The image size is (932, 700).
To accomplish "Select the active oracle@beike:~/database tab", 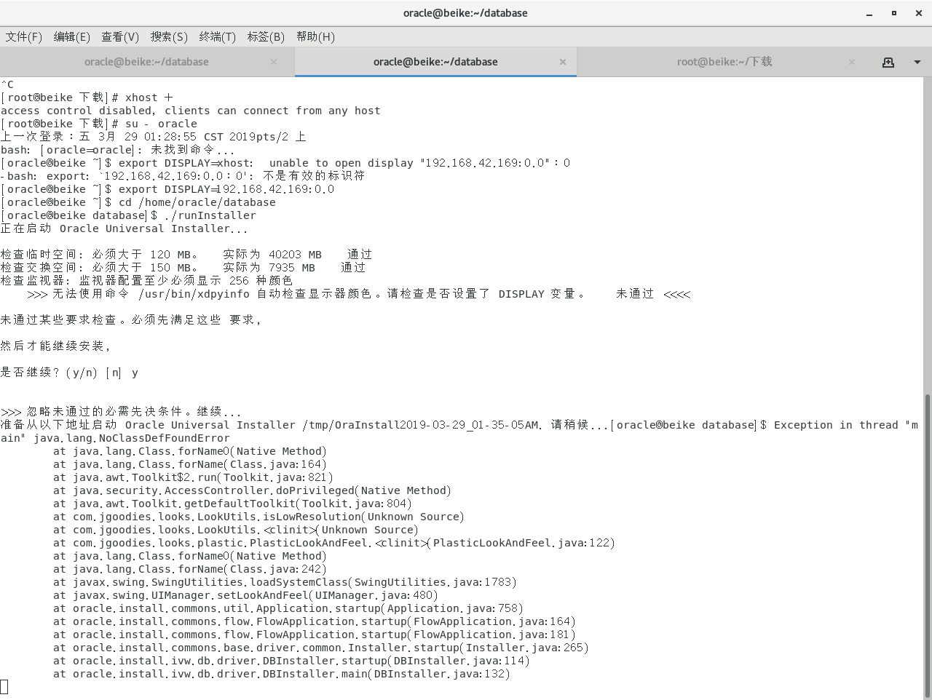I will [x=435, y=62].
